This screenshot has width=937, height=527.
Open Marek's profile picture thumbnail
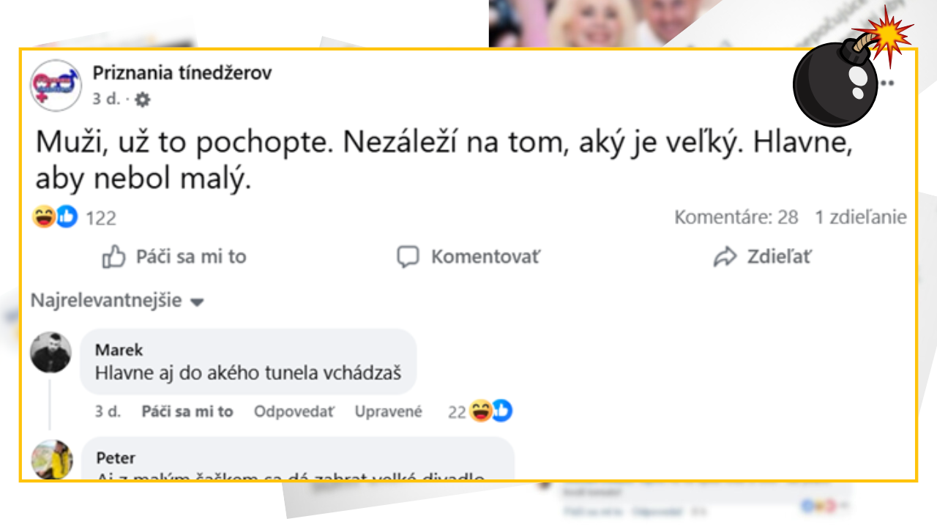coord(51,351)
